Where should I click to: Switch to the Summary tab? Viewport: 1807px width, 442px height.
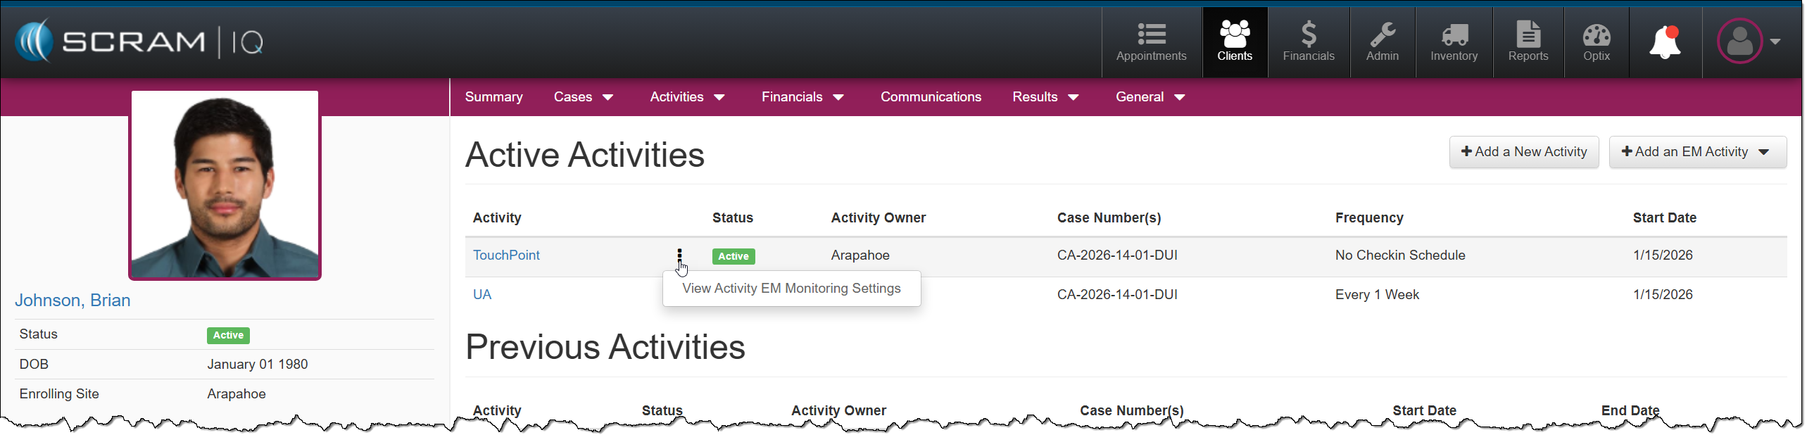click(x=493, y=97)
